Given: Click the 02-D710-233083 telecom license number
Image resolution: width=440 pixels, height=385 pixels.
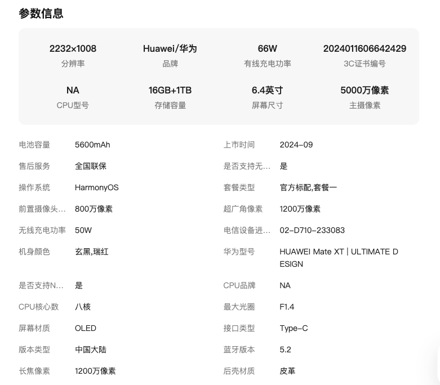Looking at the screenshot, I should (x=312, y=230).
